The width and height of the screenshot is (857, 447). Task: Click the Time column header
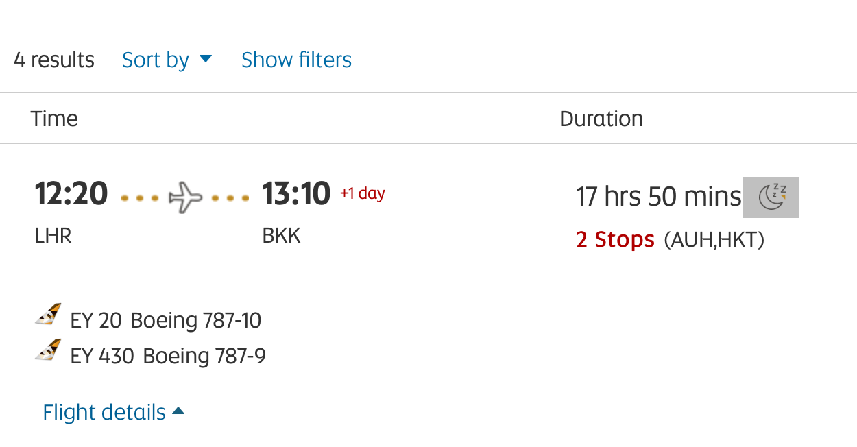[54, 119]
